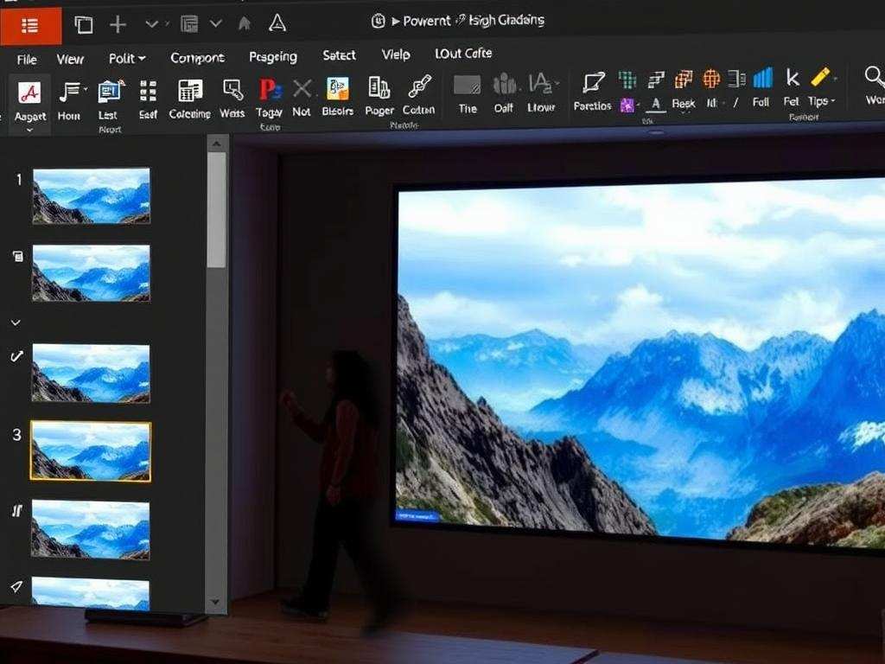Click the orange list menu button
The width and height of the screenshot is (885, 664).
tap(30, 26)
